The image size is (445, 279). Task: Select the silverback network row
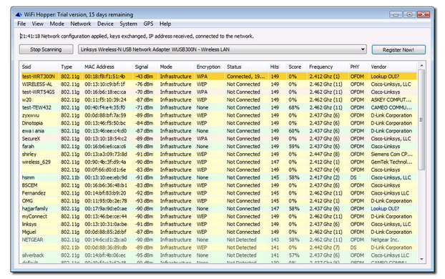click(x=219, y=255)
